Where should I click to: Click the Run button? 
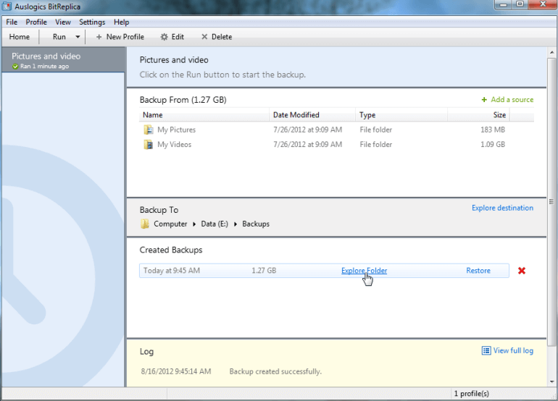tap(59, 37)
